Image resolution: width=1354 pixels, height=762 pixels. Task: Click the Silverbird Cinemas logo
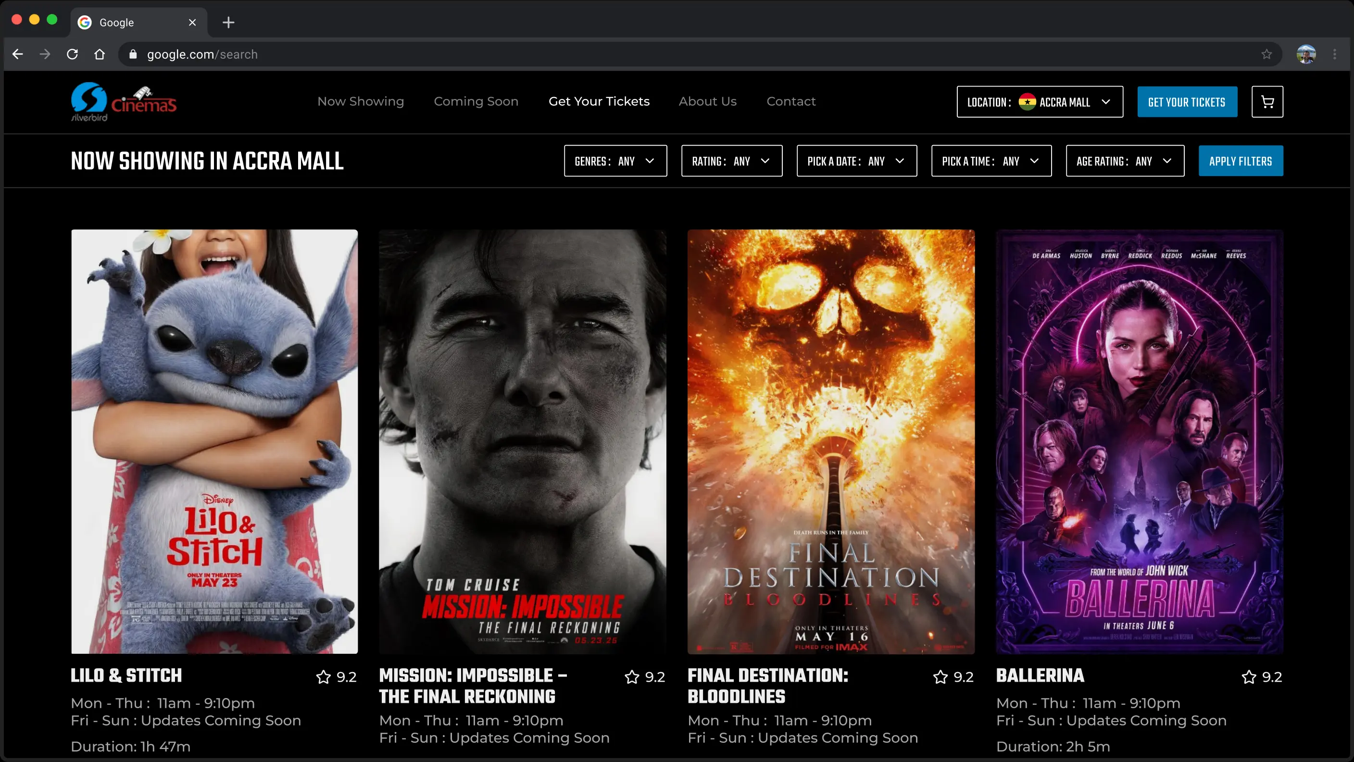[x=124, y=102]
